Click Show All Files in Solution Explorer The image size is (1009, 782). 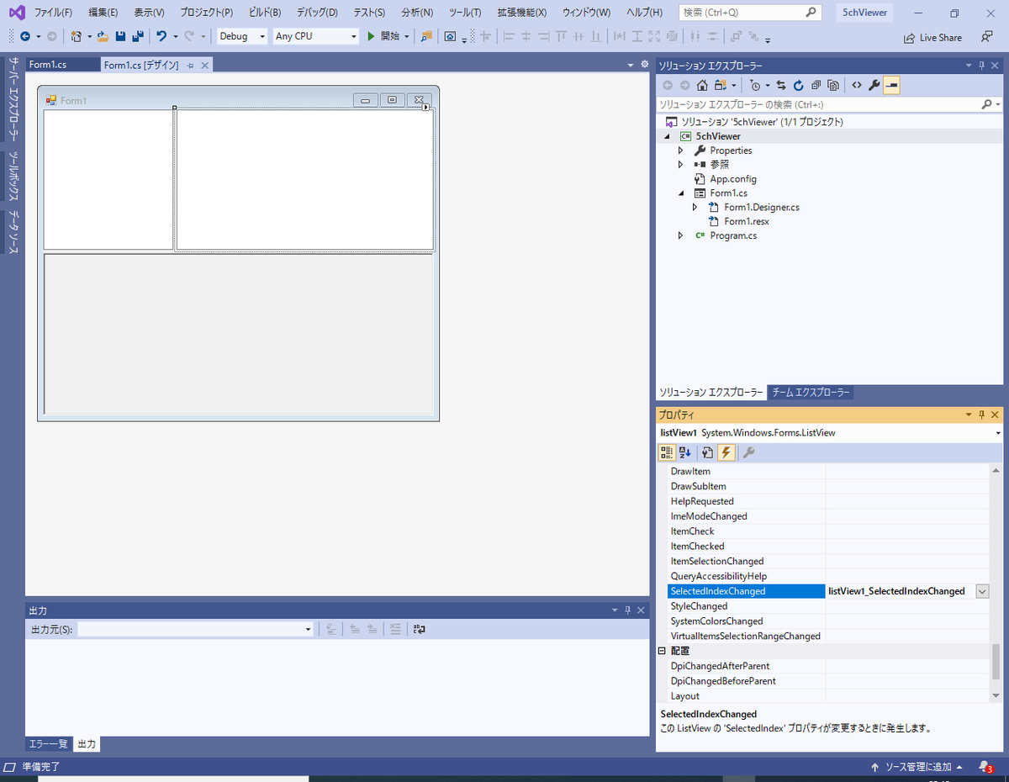tap(832, 85)
